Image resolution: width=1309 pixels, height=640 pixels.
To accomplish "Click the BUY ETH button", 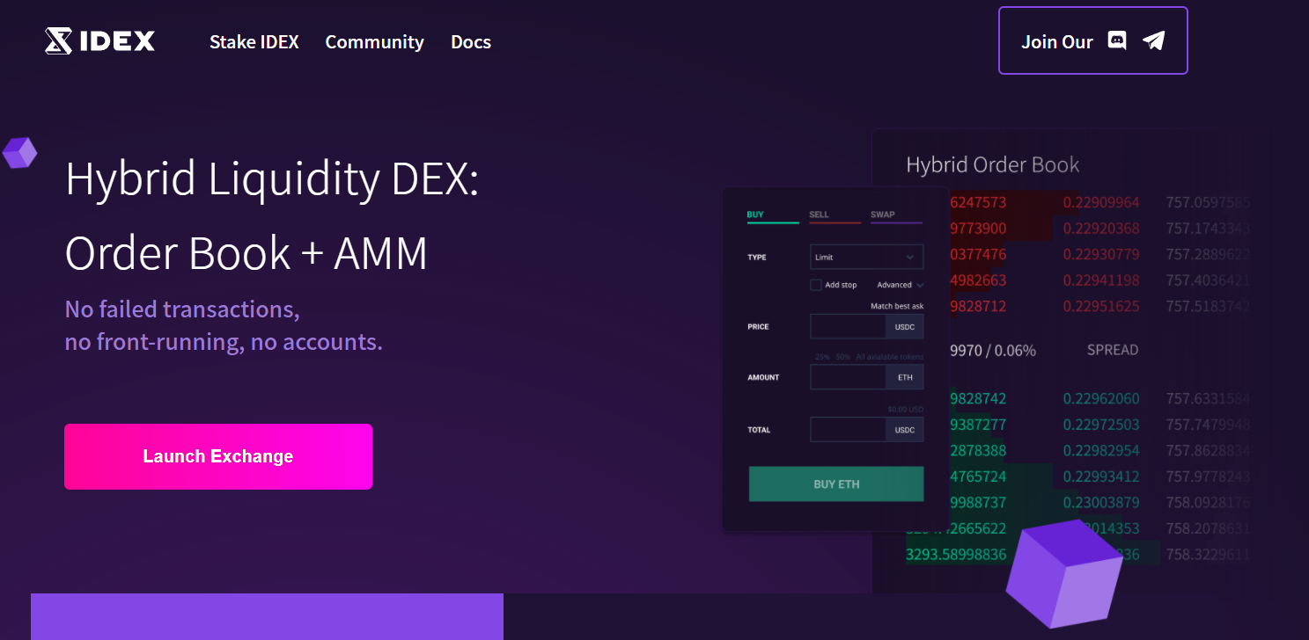I will [x=836, y=484].
